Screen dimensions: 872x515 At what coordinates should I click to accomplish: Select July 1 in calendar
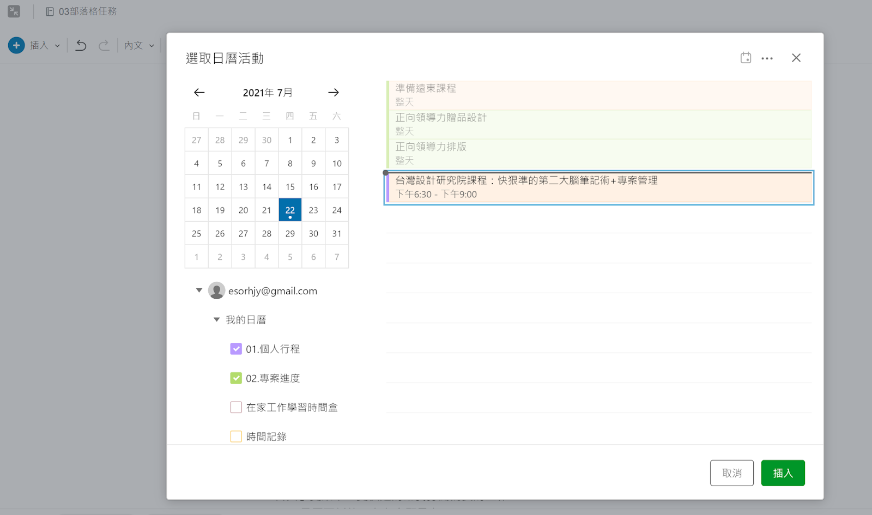point(290,140)
